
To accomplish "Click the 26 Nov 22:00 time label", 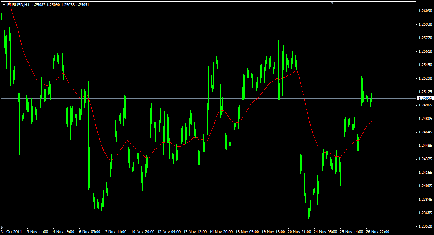I will (377, 231).
